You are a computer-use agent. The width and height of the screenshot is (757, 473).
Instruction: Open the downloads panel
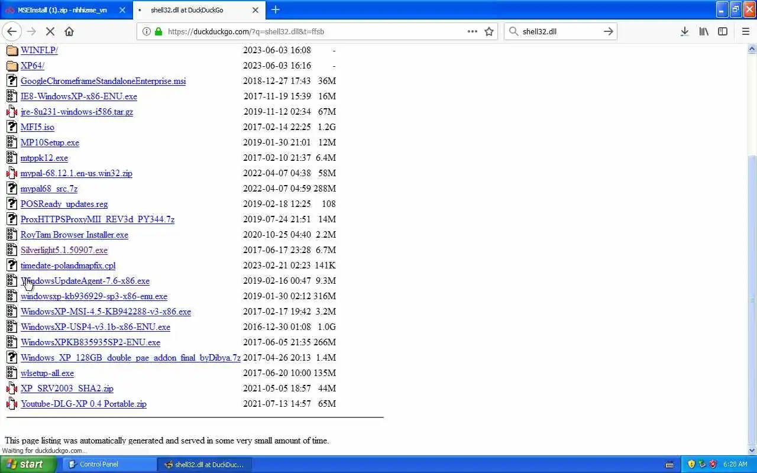coord(684,31)
